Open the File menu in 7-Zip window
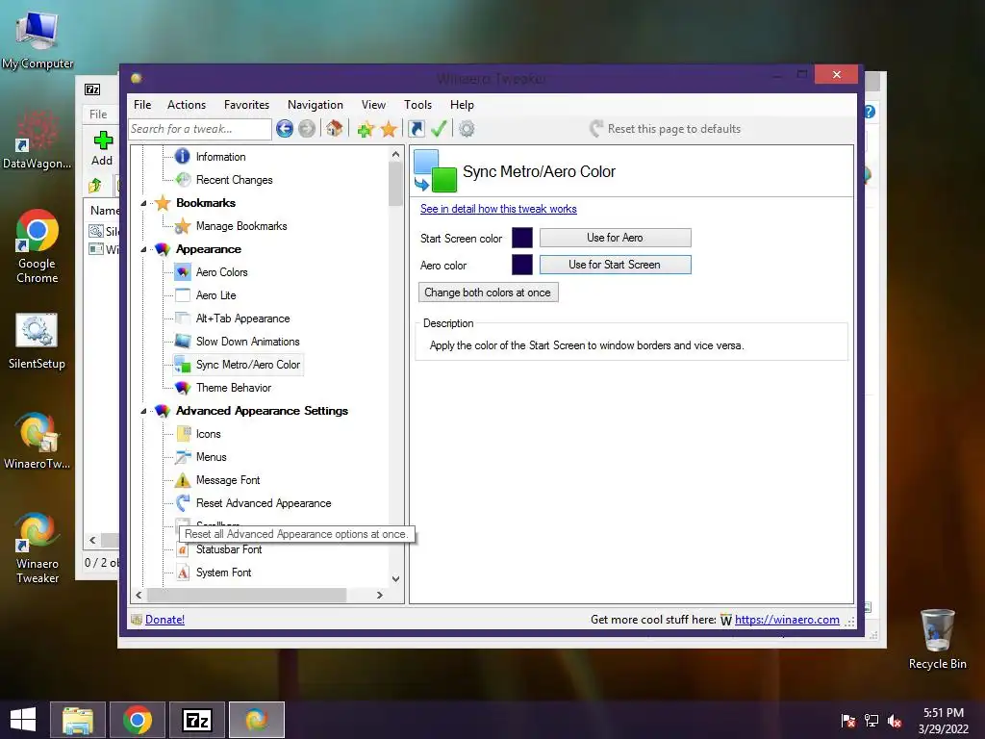Image resolution: width=985 pixels, height=739 pixels. click(98, 115)
